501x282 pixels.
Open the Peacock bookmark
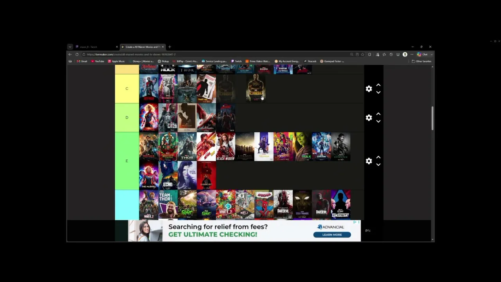click(310, 61)
